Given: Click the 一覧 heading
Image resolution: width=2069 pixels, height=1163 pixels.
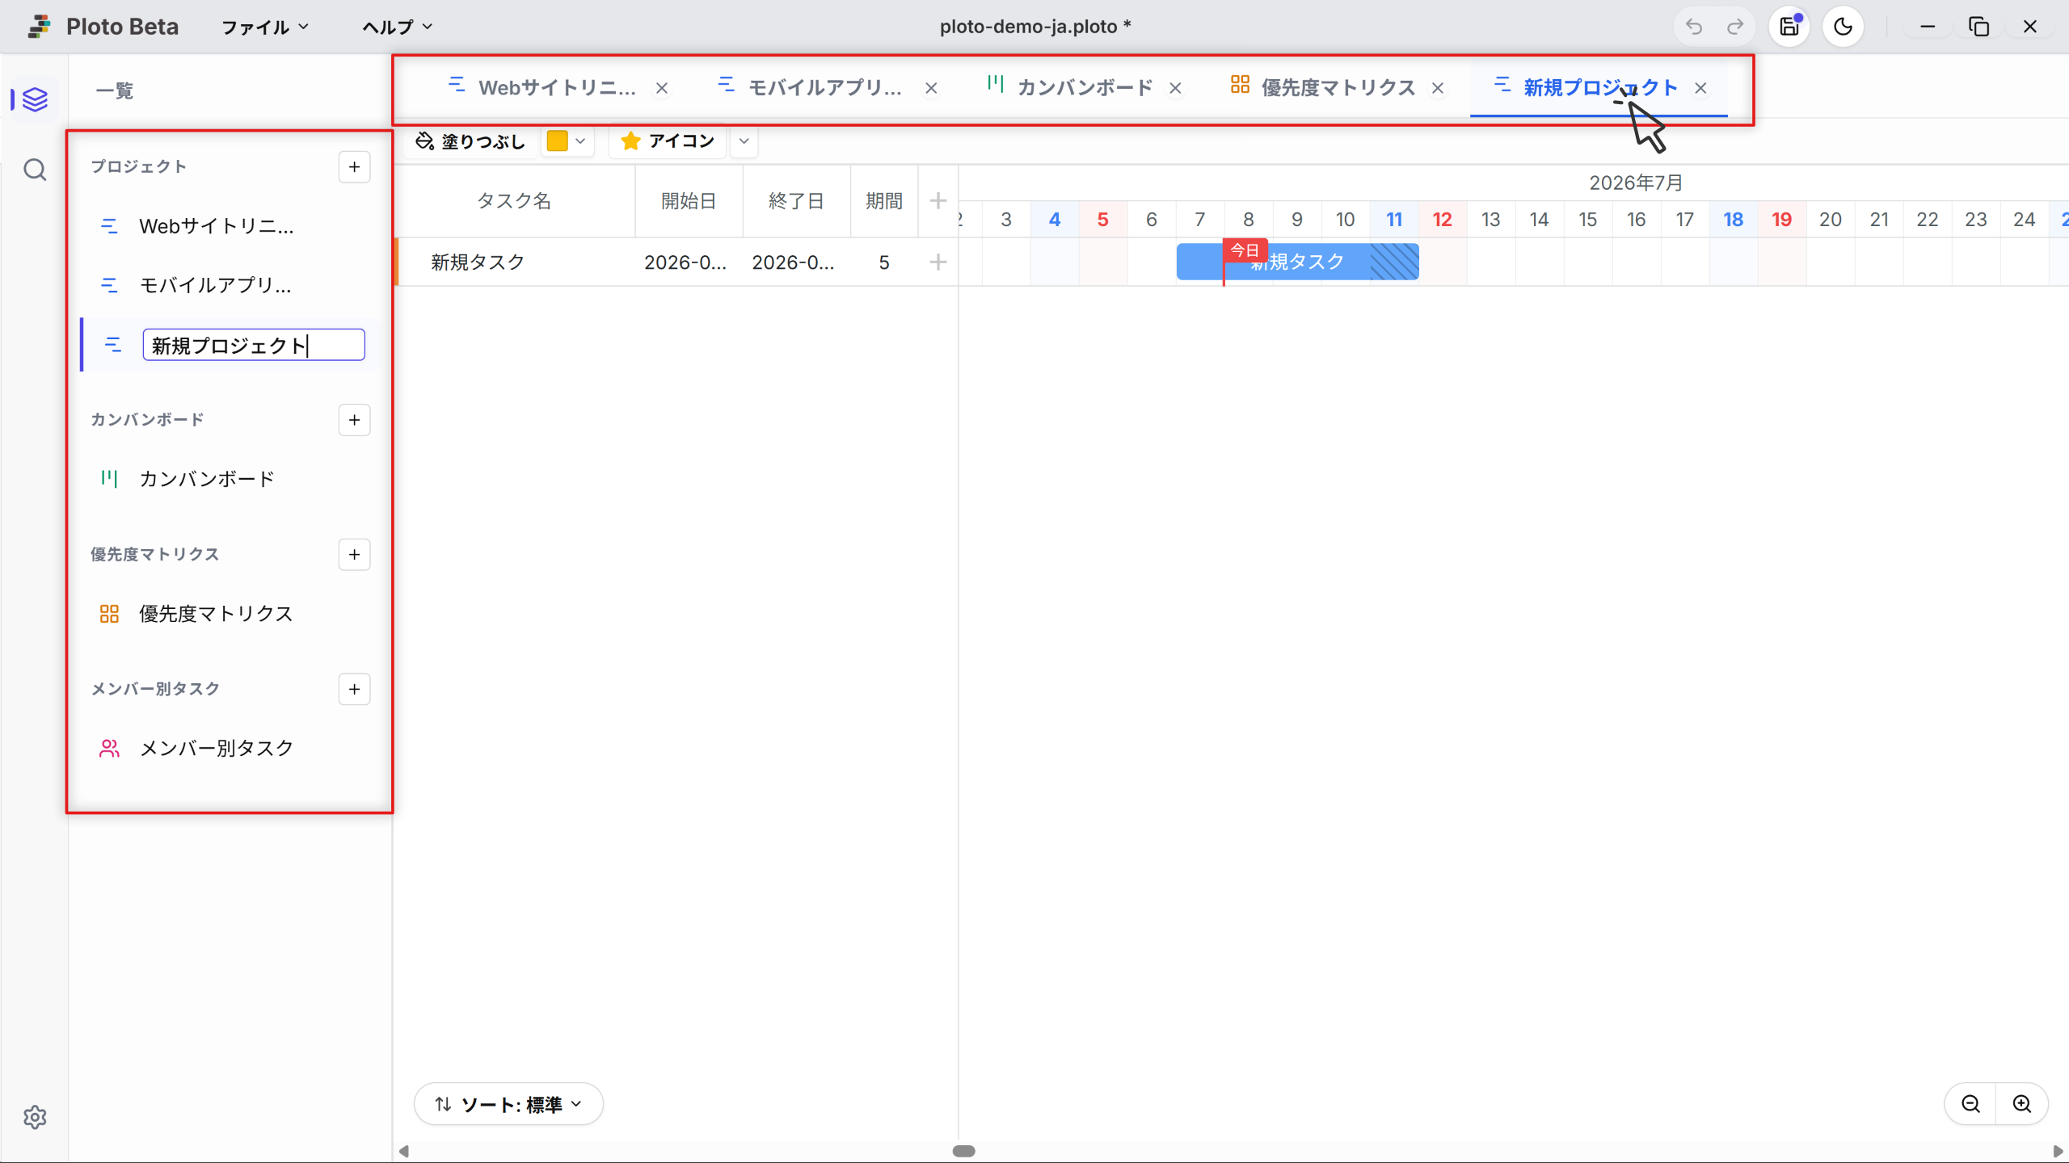Looking at the screenshot, I should tap(114, 90).
